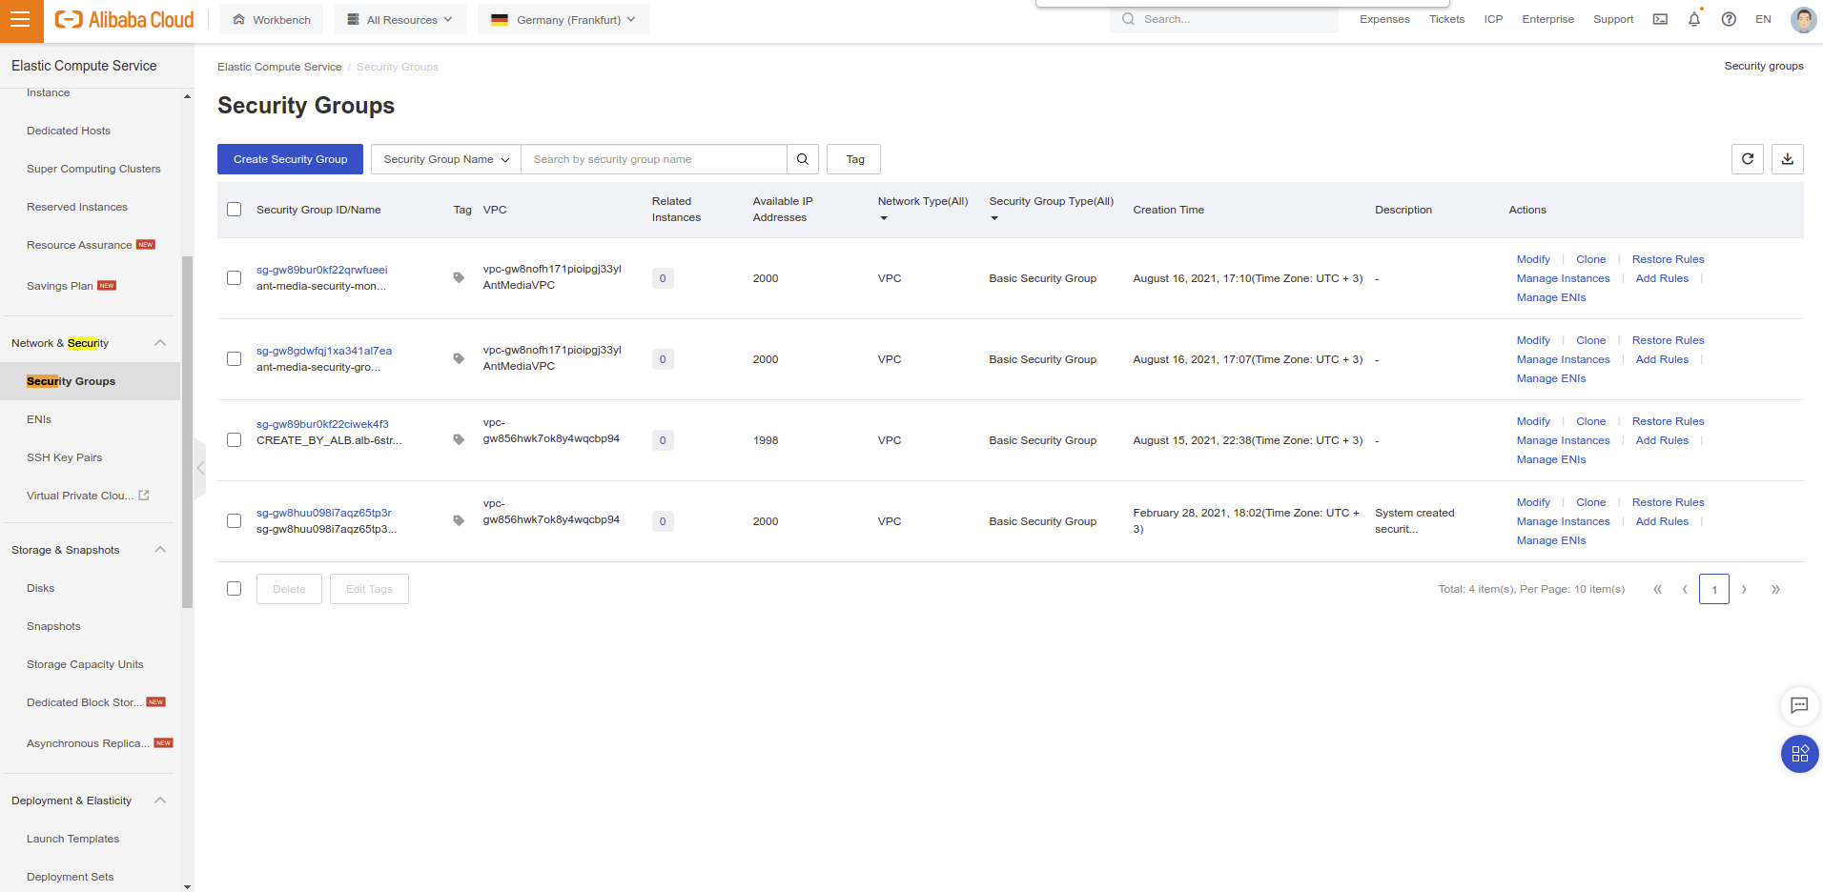Viewport: 1823px width, 892px height.
Task: Go to the next page
Action: click(1744, 589)
